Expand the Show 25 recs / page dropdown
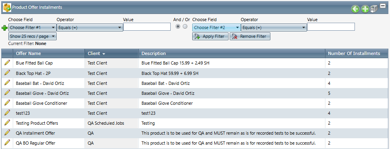The width and height of the screenshot is (390, 149). click(x=32, y=36)
